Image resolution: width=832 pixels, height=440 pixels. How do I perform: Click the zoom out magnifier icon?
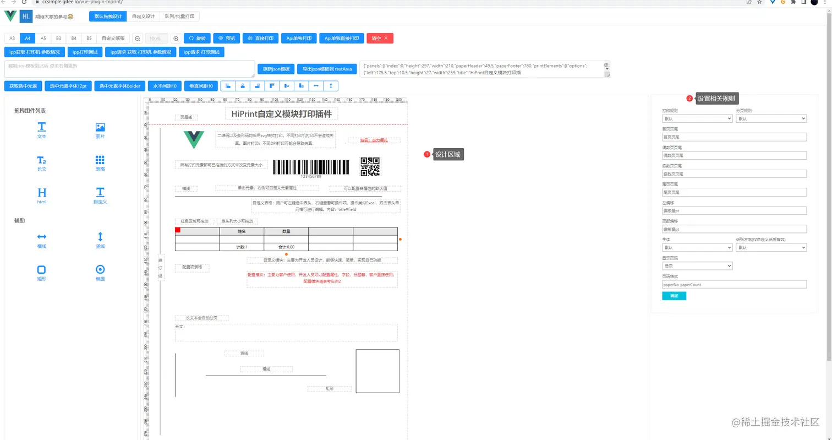[137, 39]
